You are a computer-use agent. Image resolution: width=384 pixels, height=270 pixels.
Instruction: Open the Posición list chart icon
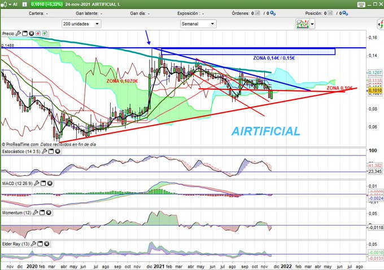(330, 13)
